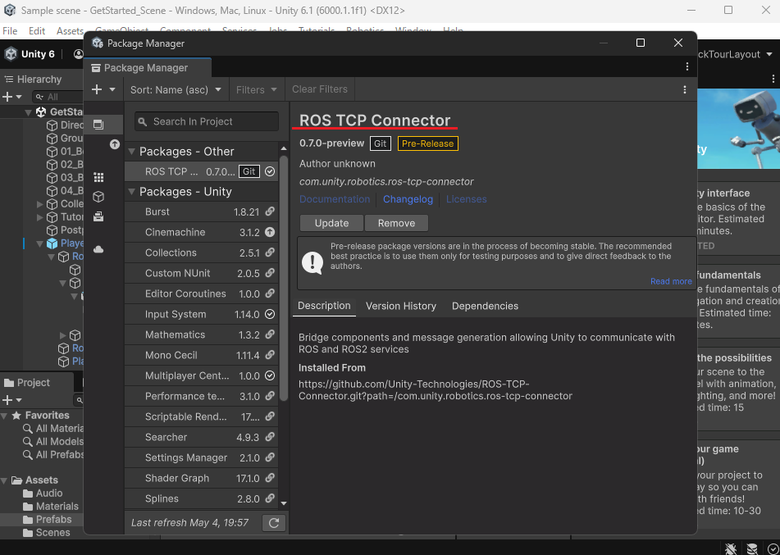Open the Updates sidebar icon
This screenshot has height=555, width=780.
pyautogui.click(x=114, y=144)
